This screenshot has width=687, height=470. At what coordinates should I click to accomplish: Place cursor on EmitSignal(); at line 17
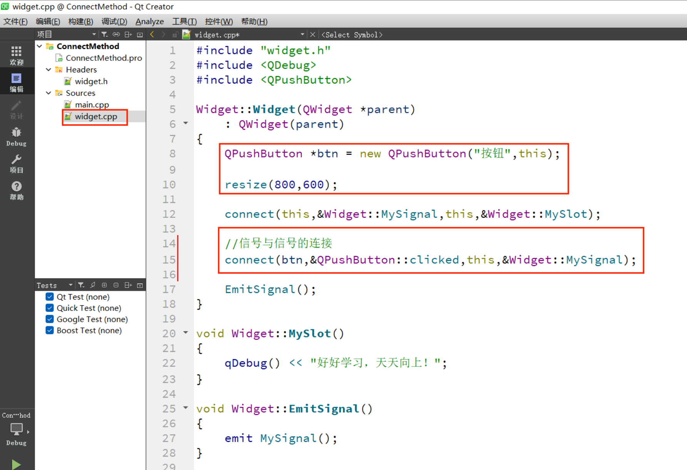pyautogui.click(x=270, y=289)
